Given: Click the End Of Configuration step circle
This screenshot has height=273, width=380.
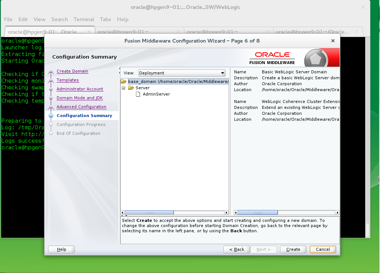Looking at the screenshot, I should pyautogui.click(x=51, y=133).
